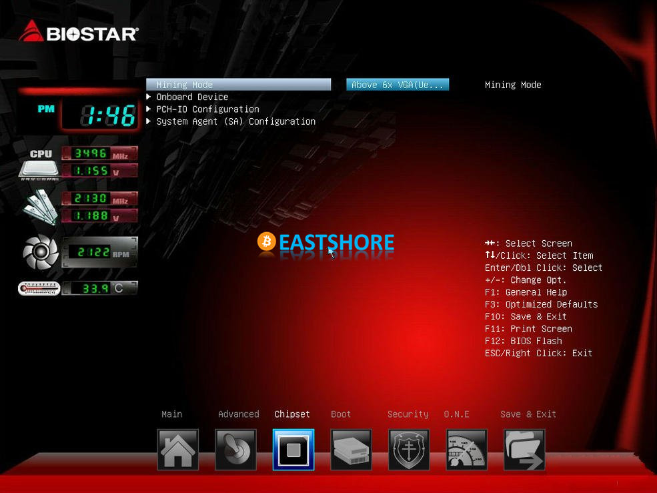Open the O.N.E gauge icon
Image resolution: width=657 pixels, height=493 pixels.
(467, 450)
